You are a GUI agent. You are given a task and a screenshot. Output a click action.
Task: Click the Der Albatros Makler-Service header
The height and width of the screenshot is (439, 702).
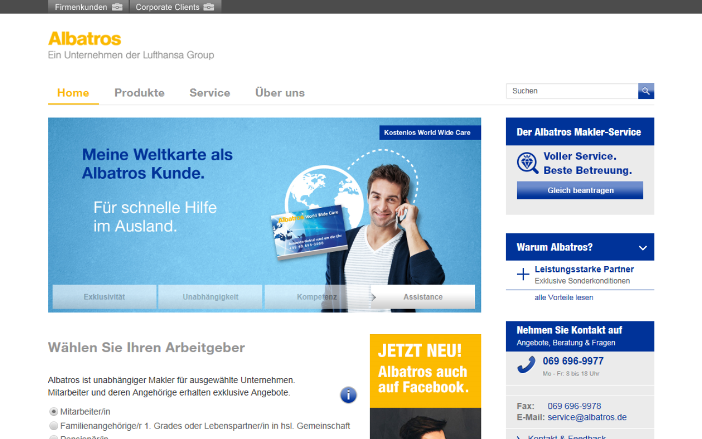click(x=580, y=132)
